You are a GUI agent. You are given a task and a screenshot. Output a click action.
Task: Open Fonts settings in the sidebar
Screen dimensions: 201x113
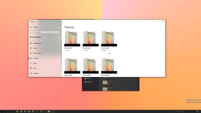33,63
